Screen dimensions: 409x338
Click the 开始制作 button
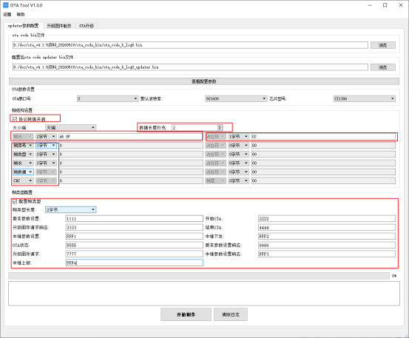point(186,314)
